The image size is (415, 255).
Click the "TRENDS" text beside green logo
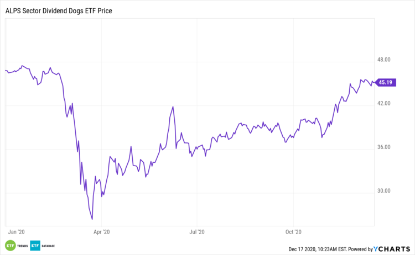point(23,246)
